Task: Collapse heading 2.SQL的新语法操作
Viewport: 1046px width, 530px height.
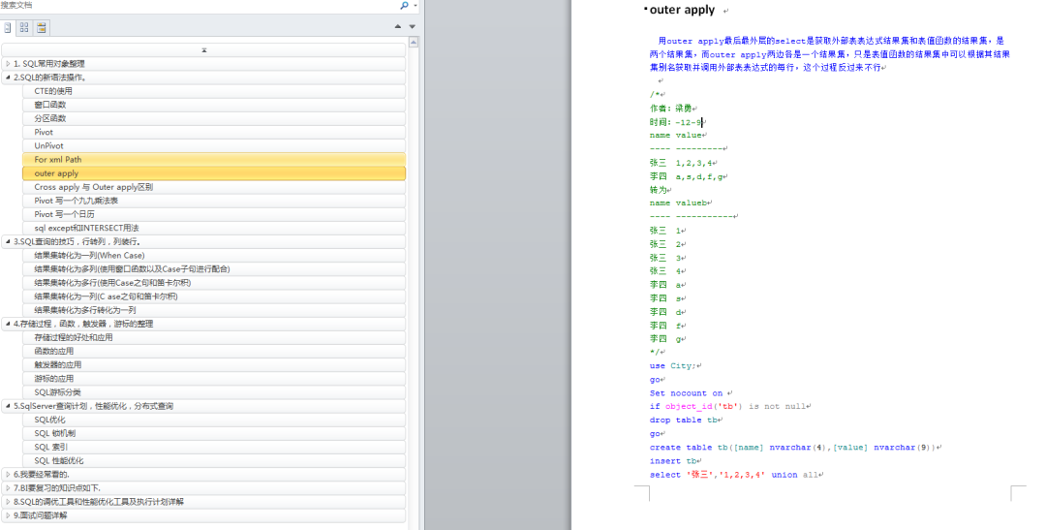Action: coord(8,78)
